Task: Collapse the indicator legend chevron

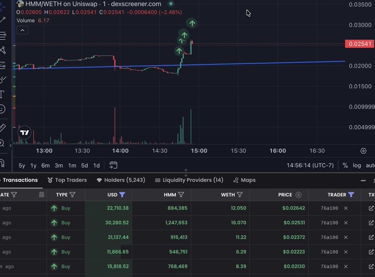Action: pyautogui.click(x=23, y=30)
